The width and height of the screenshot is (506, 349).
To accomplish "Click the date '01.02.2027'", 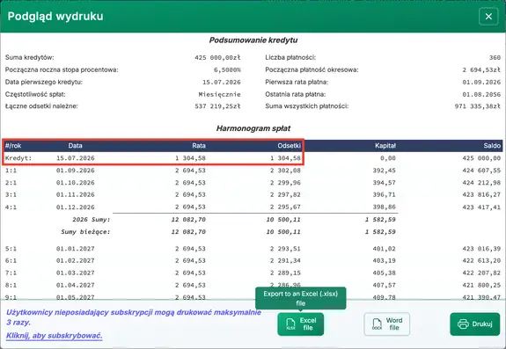I will coord(75,261).
